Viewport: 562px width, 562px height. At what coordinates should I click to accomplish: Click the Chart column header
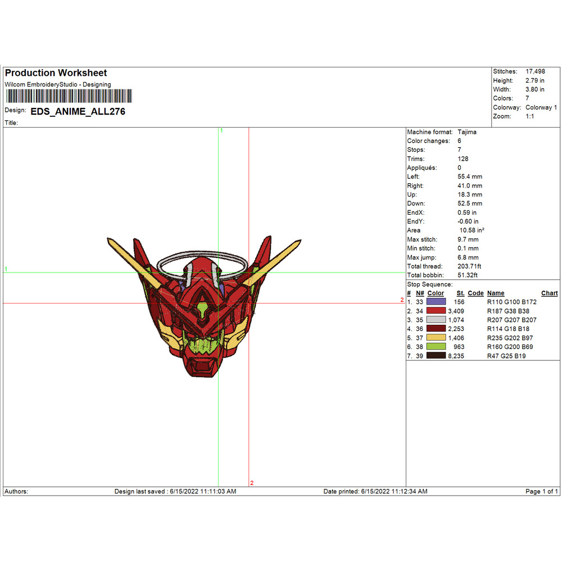pos(549,293)
